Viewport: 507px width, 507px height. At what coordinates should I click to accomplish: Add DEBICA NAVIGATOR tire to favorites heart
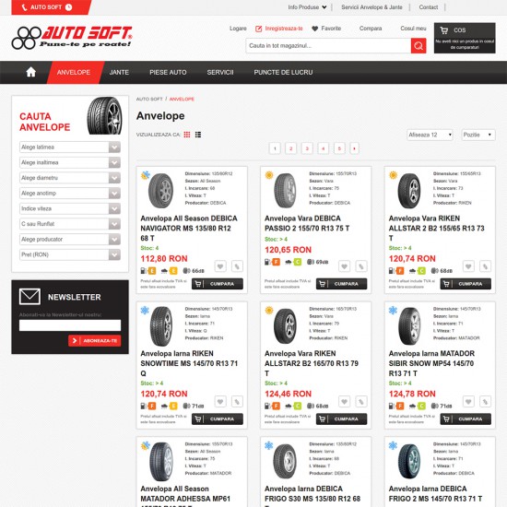click(220, 266)
